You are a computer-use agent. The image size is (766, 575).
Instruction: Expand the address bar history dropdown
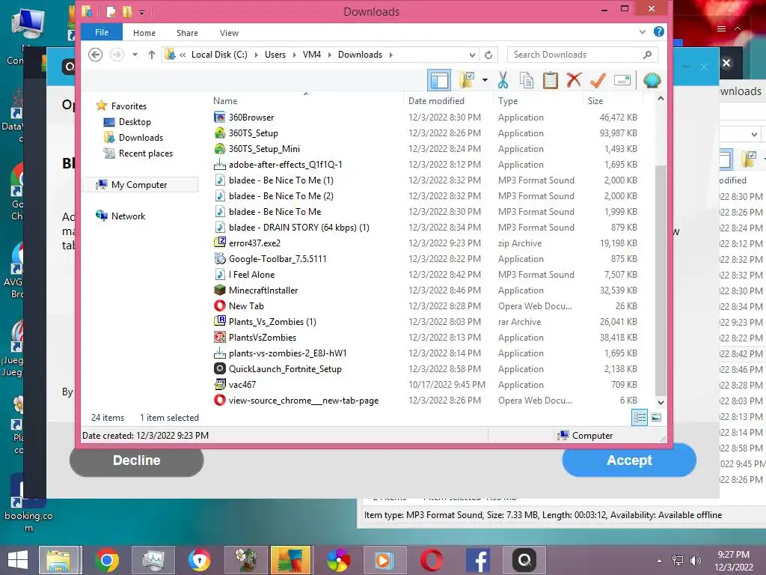coord(472,55)
